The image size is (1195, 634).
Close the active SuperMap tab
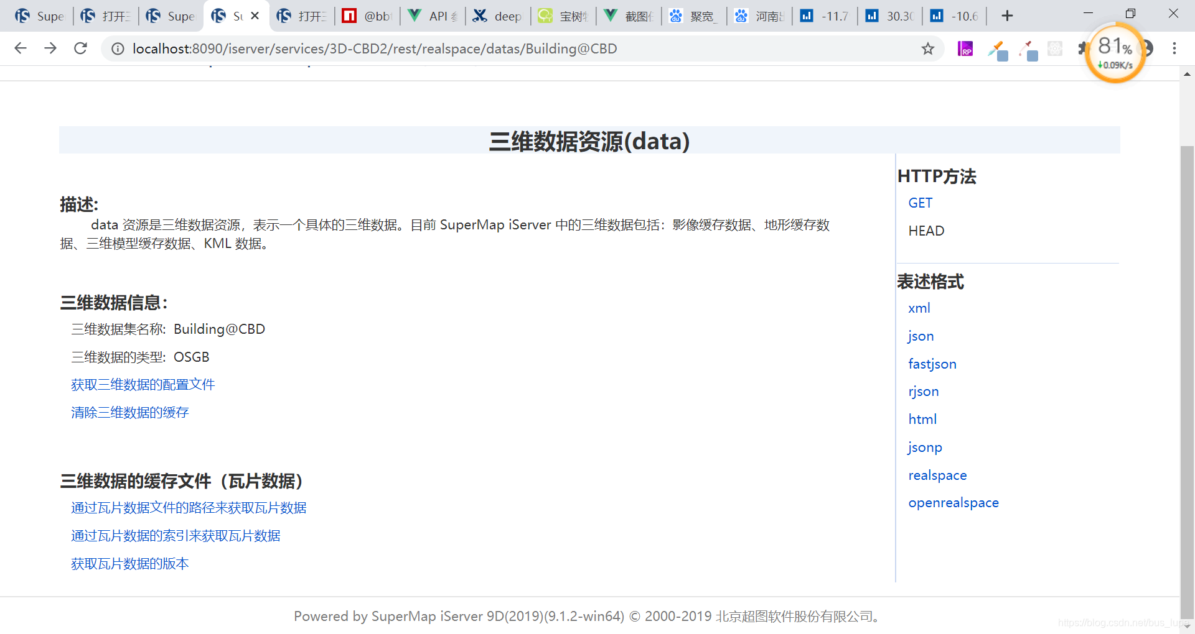click(x=255, y=16)
